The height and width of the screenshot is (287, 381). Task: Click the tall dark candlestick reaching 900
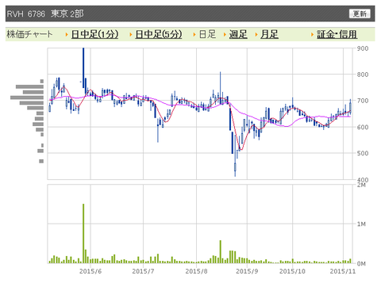coord(83,68)
